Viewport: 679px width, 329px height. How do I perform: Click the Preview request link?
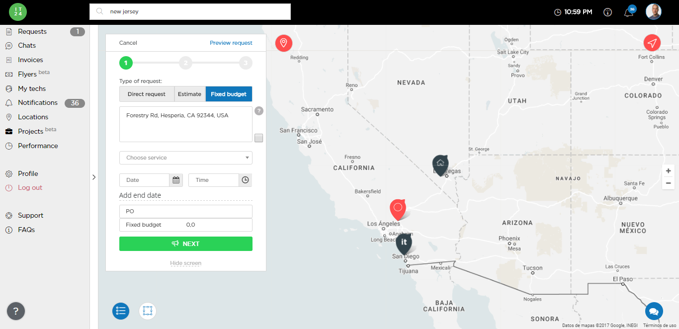[231, 43]
